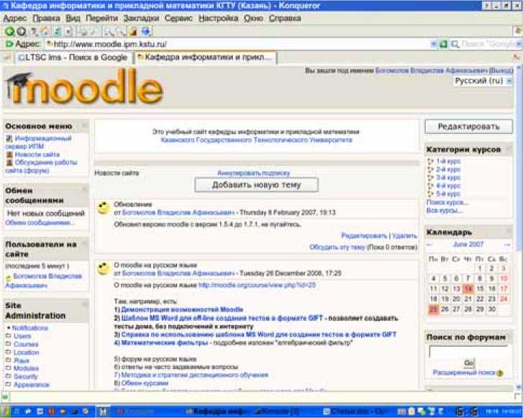The width and height of the screenshot is (523, 418).
Task: Expand the Courses folder in Site Administration
Action: (9, 344)
